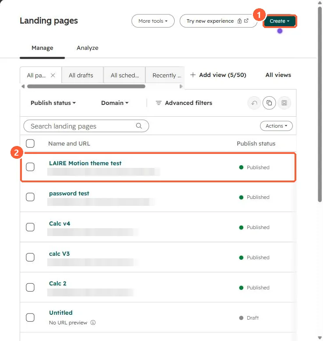
Task: Select the All drafts view tab
Action: pyautogui.click(x=82, y=75)
